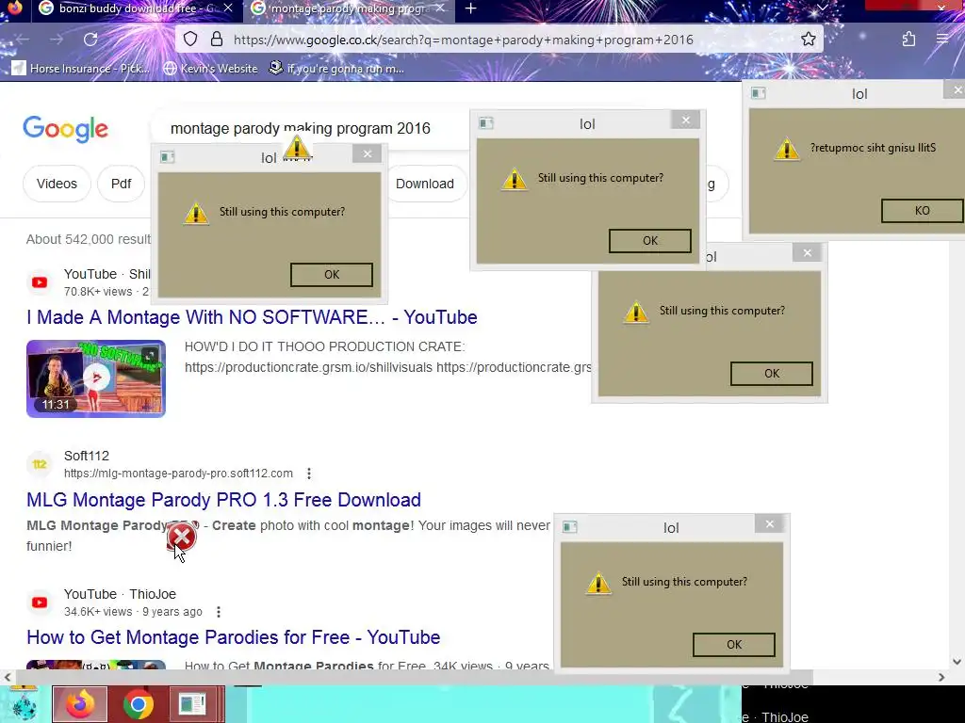The height and width of the screenshot is (723, 965).
Task: Click the productioncrate.grsm.io/shillvisuals snippet link
Action: pos(308,368)
